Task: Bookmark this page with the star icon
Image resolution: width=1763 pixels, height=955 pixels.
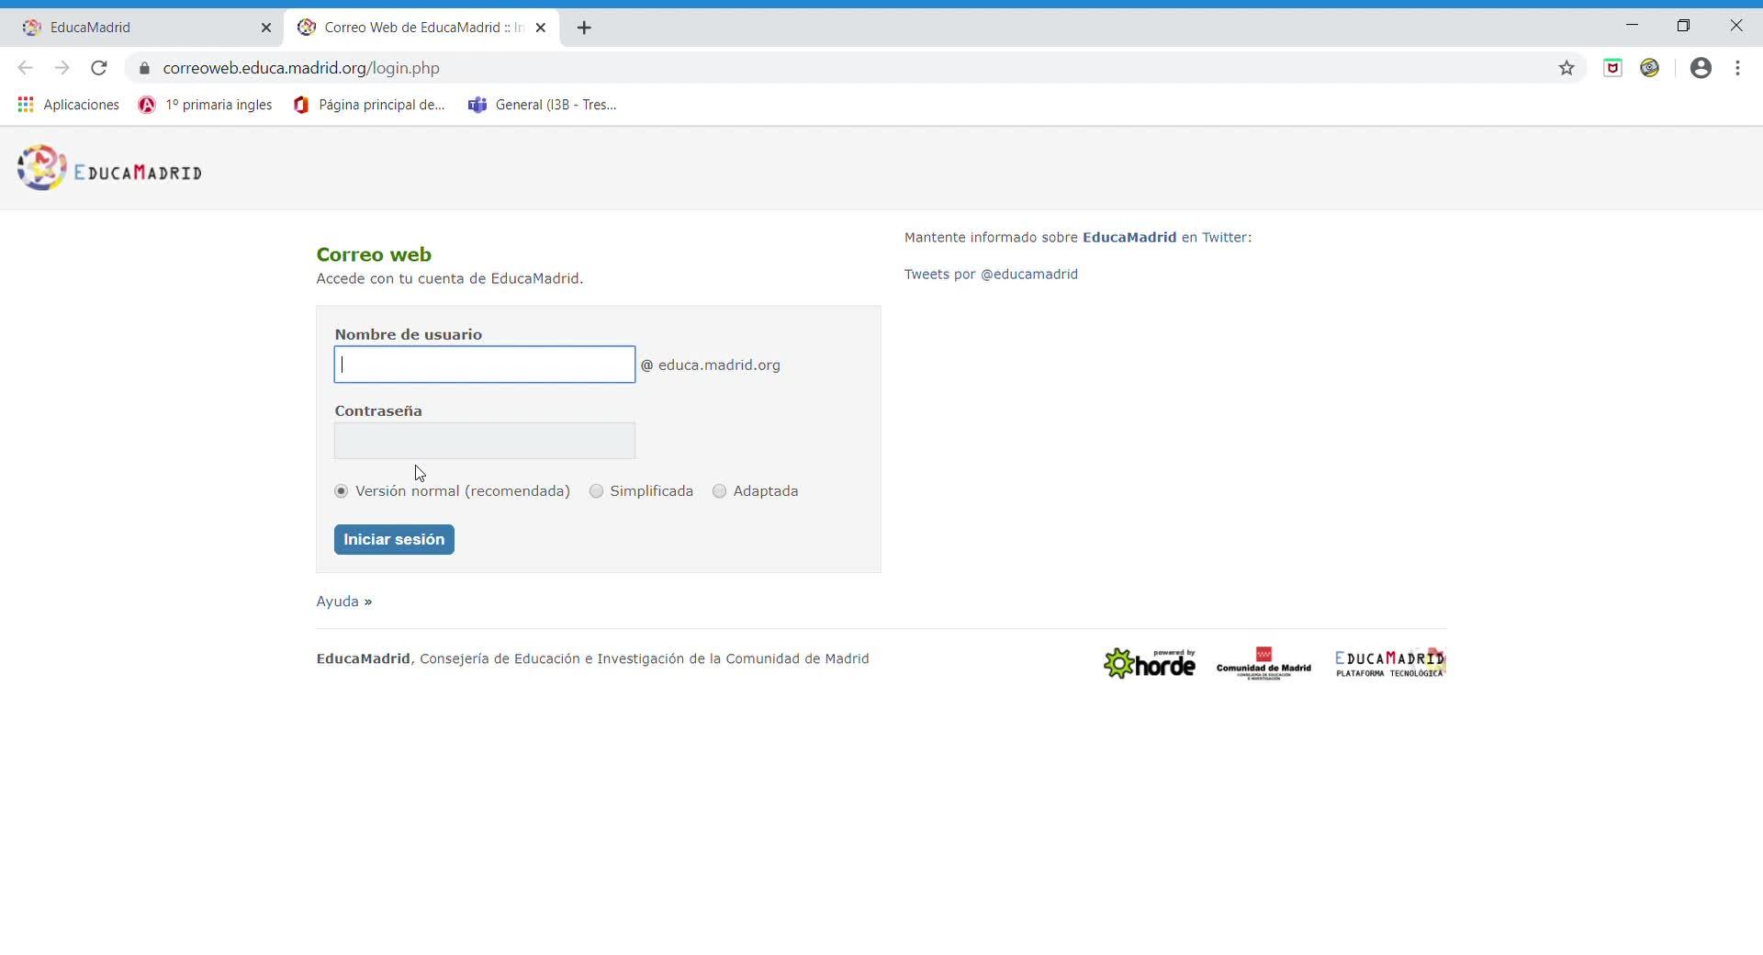Action: pos(1566,68)
